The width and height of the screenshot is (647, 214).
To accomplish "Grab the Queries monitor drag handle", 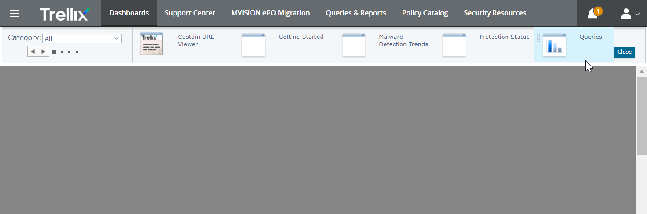I will point(538,38).
